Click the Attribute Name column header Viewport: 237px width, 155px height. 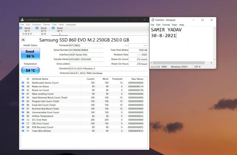pyautogui.click(x=40, y=79)
